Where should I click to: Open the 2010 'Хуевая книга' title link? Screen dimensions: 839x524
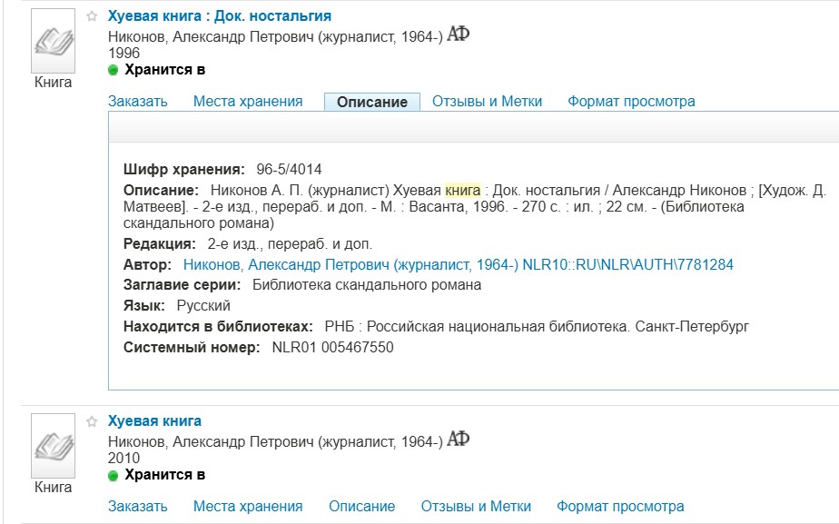(154, 421)
